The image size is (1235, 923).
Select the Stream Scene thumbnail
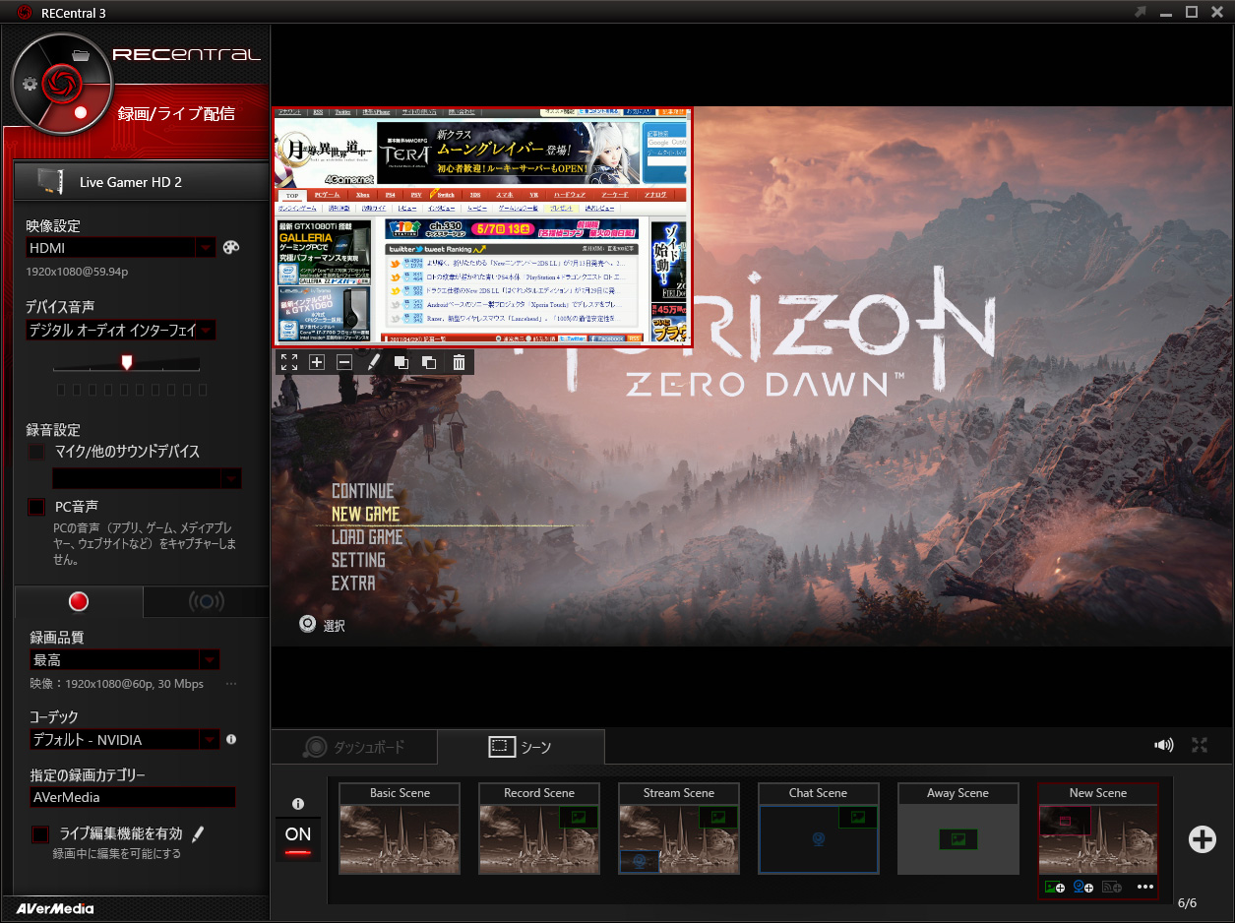click(680, 829)
